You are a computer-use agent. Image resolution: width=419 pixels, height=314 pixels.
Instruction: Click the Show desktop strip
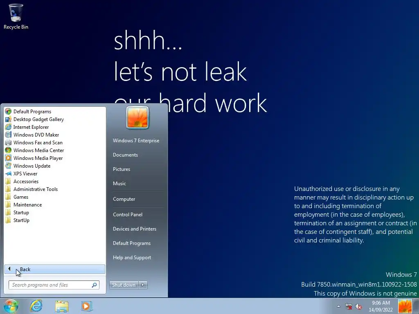tap(416, 306)
